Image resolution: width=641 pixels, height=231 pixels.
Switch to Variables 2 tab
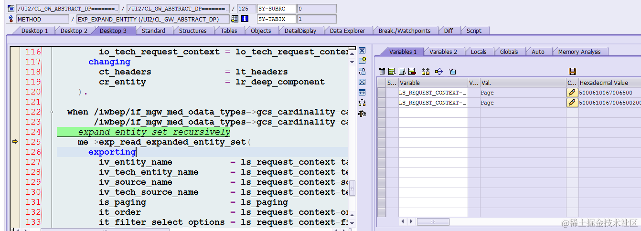(x=443, y=52)
